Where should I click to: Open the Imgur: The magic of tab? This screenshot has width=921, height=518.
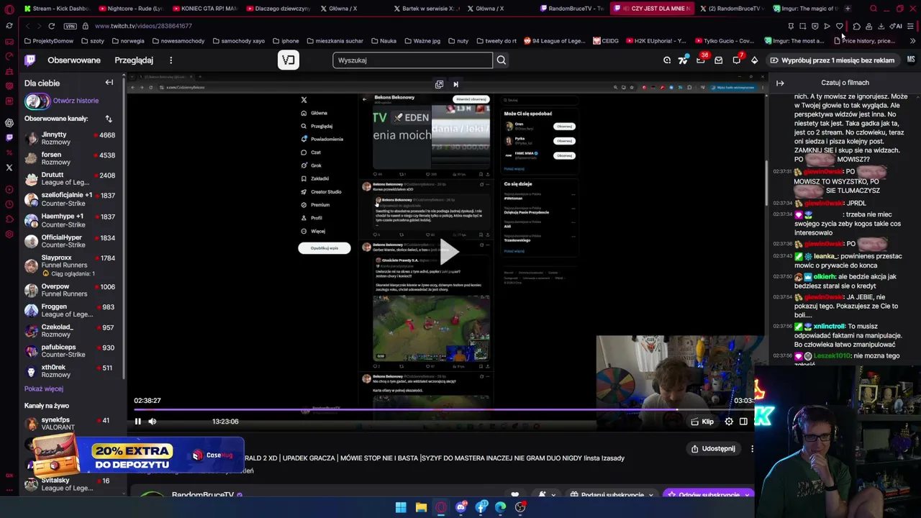pos(805,9)
